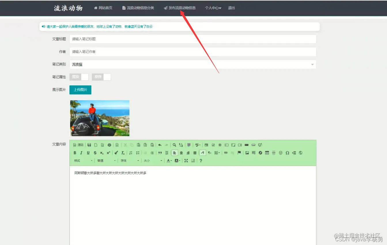Open the background color picker
The width and height of the screenshot is (387, 245).
pos(178,161)
